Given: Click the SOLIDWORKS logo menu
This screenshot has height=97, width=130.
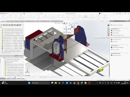Looking at the screenshot, I should (x=4, y=13).
